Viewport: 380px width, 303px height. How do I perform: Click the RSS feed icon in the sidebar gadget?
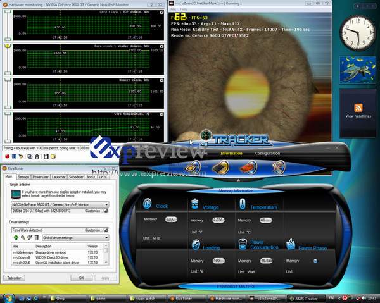(x=358, y=108)
